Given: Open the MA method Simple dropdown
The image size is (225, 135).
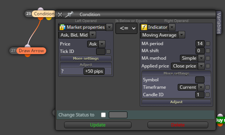Looking at the screenshot, I should pyautogui.click(x=201, y=58).
